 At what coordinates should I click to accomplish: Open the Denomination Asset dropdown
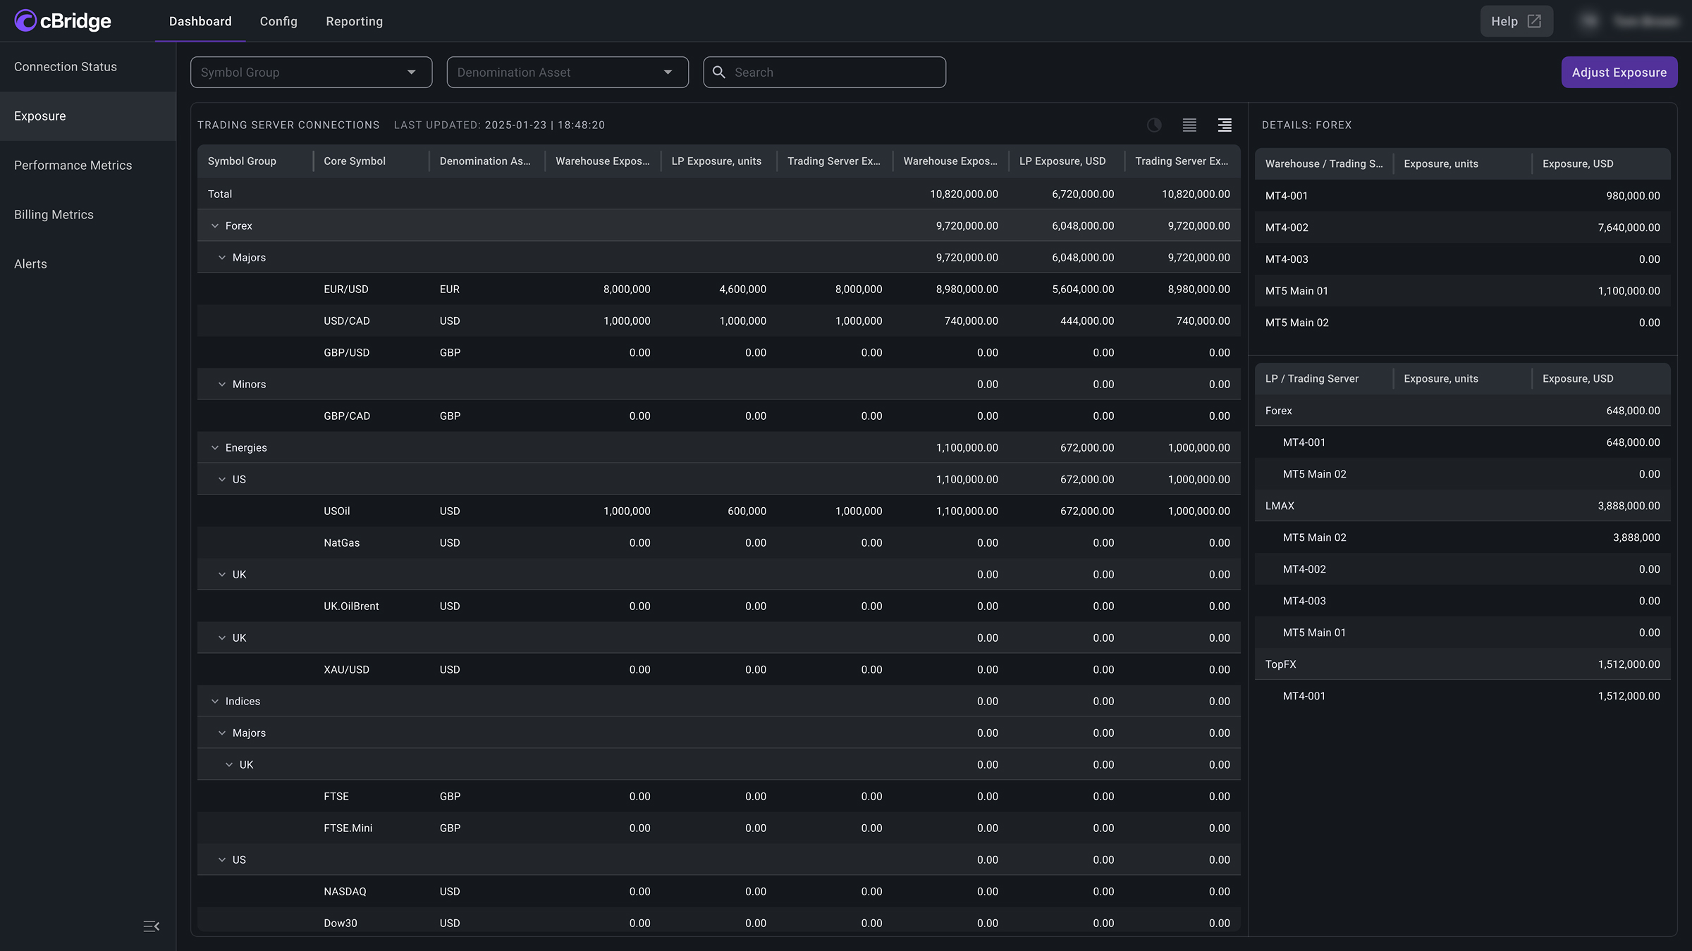(568, 72)
